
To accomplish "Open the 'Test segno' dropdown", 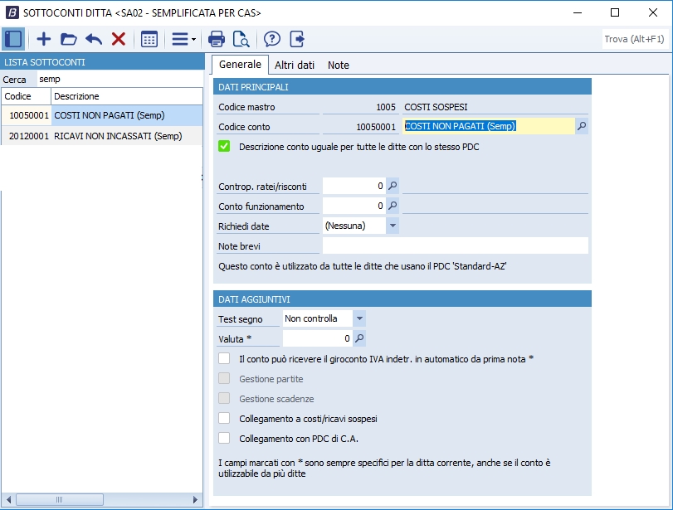I will click(x=358, y=318).
